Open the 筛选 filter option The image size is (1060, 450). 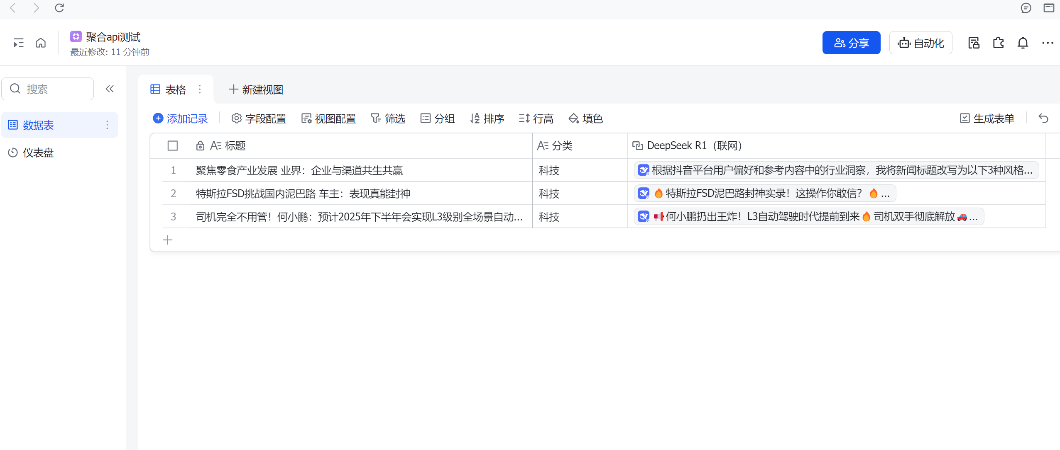(x=388, y=119)
